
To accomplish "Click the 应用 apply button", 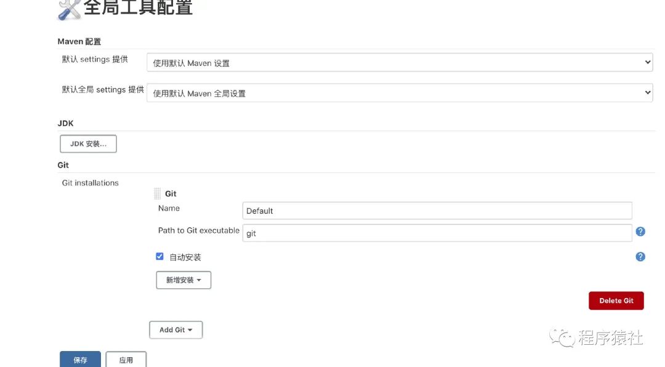I will 126,360.
